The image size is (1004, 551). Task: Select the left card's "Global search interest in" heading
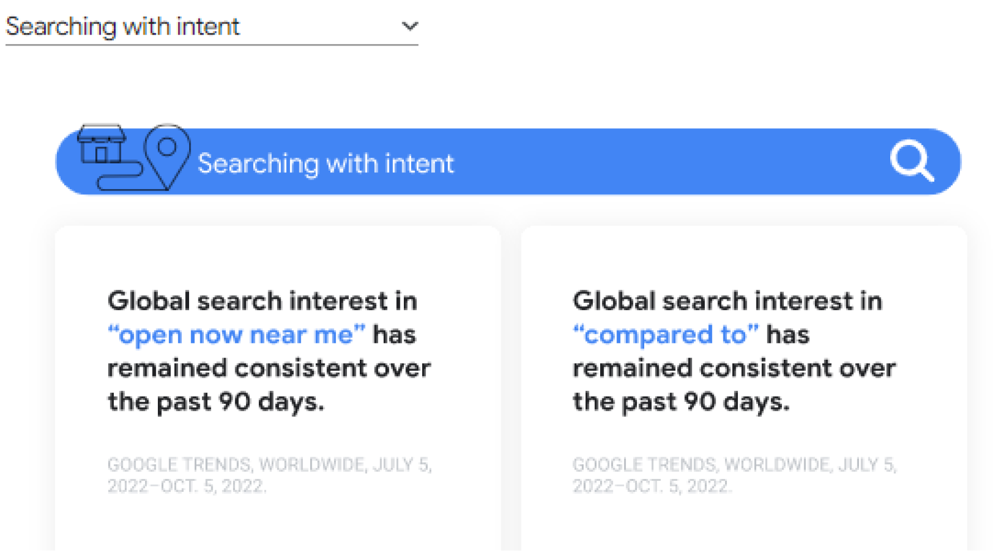point(262,301)
